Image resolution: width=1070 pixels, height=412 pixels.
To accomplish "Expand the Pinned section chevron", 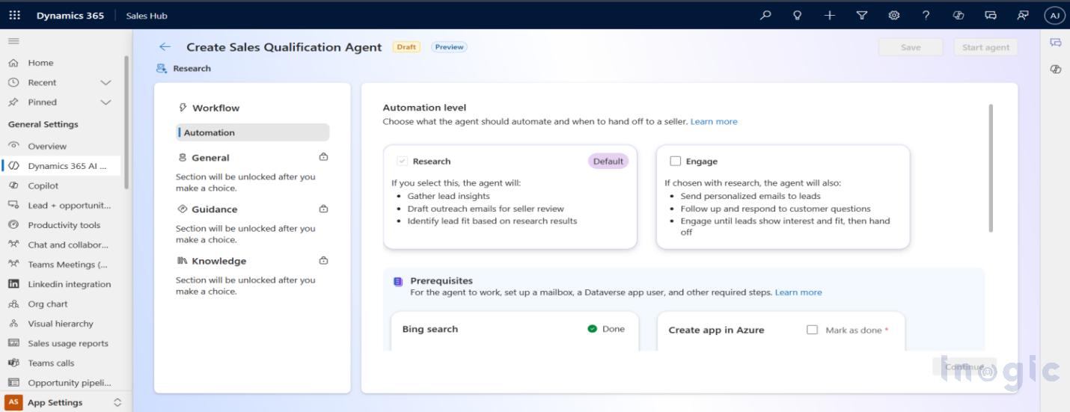I will [x=106, y=102].
